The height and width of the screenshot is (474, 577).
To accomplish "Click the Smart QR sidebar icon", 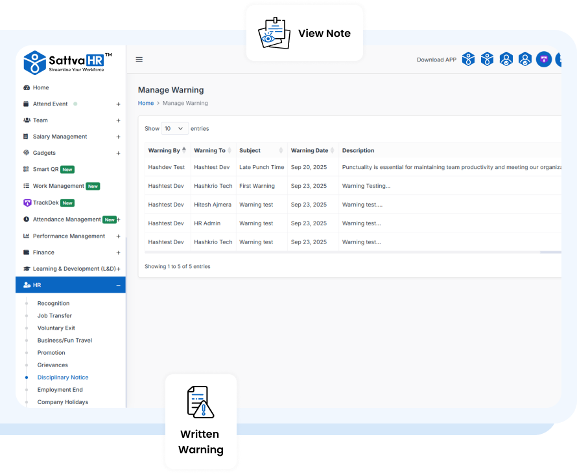I will click(27, 170).
